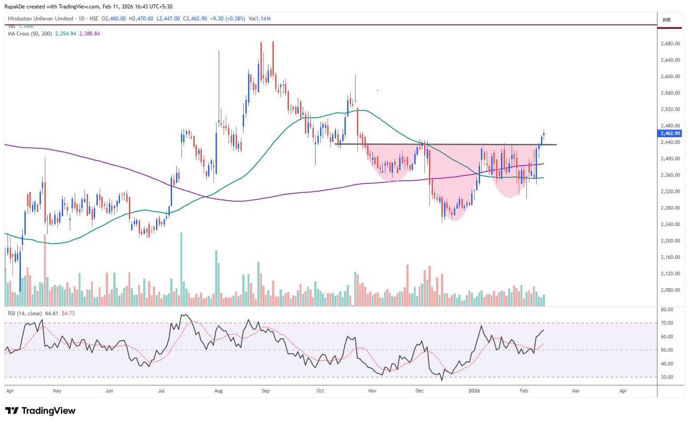Viewport: 689px width, 424px height.
Task: Click the Jun label on the time axis
Action: (109, 391)
